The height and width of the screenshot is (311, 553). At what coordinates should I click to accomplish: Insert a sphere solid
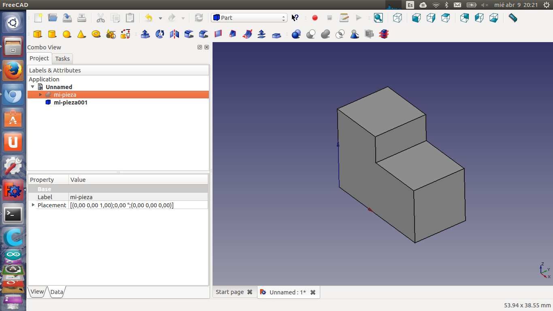(x=67, y=34)
